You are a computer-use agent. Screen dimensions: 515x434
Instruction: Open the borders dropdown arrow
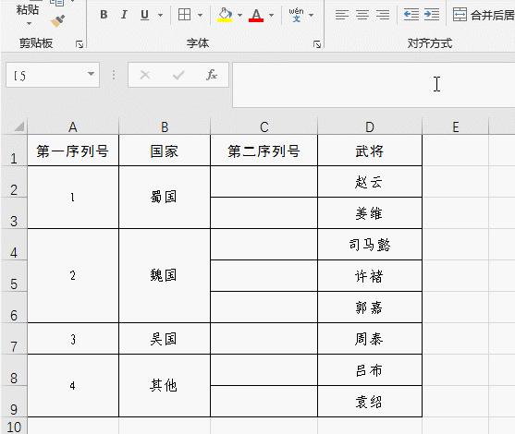(200, 15)
